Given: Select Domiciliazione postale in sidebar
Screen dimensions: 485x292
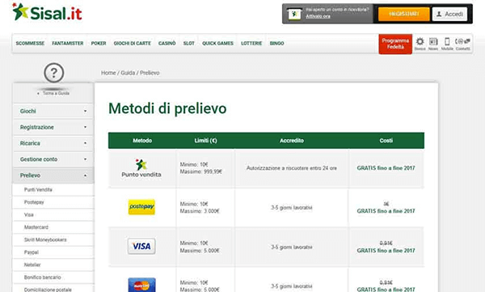Looking at the screenshot, I should point(48,290).
